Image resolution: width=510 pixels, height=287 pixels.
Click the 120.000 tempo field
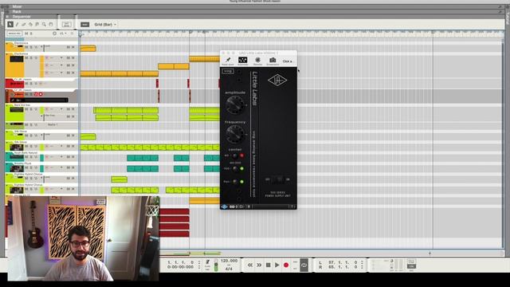click(229, 261)
